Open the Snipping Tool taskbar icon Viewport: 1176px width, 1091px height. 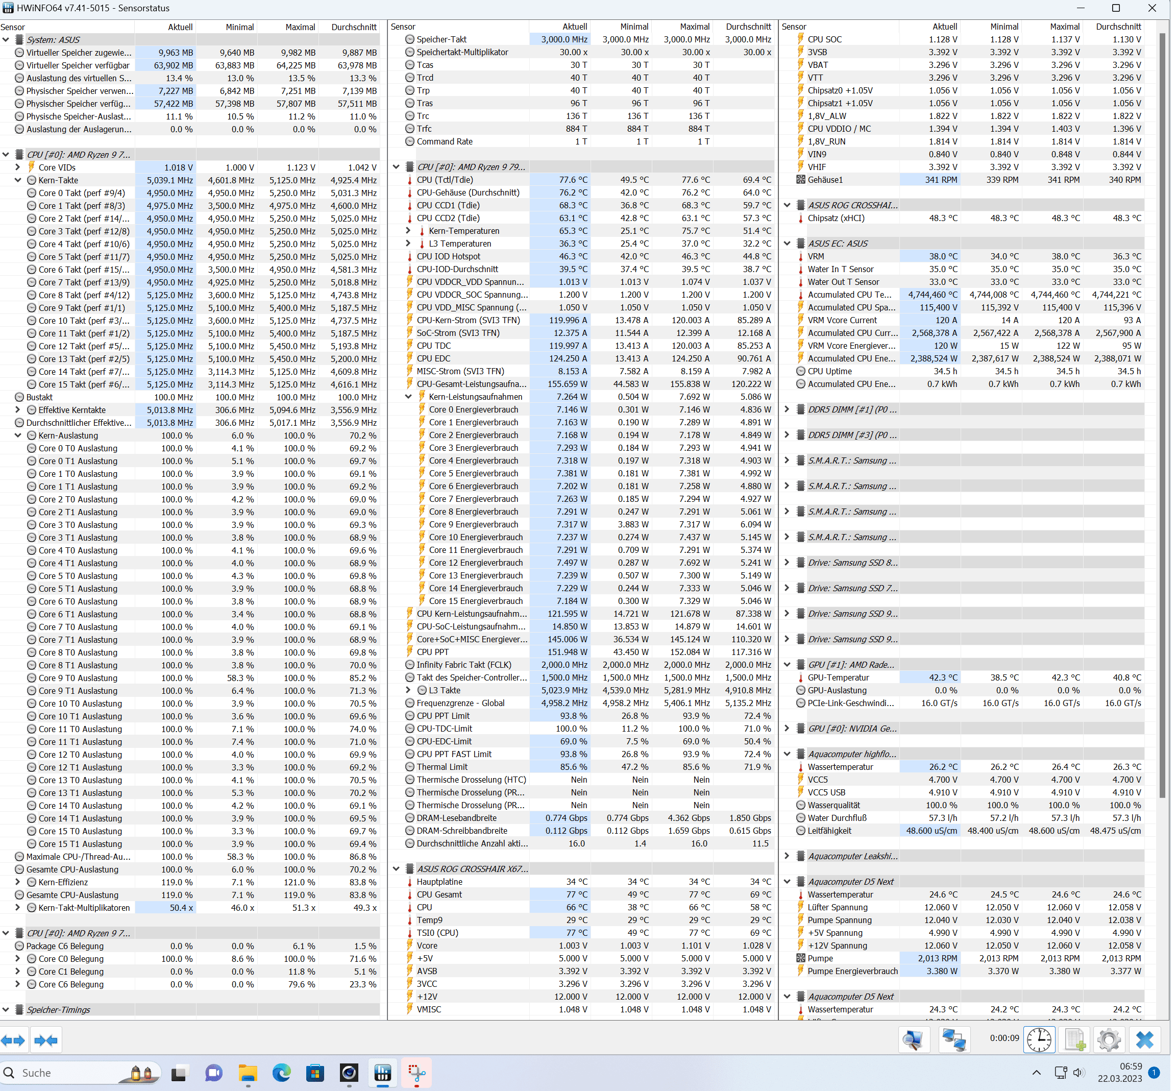pos(417,1073)
